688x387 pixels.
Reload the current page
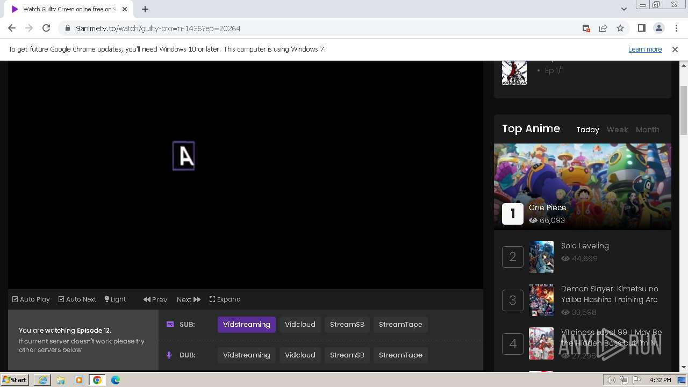[x=46, y=28]
